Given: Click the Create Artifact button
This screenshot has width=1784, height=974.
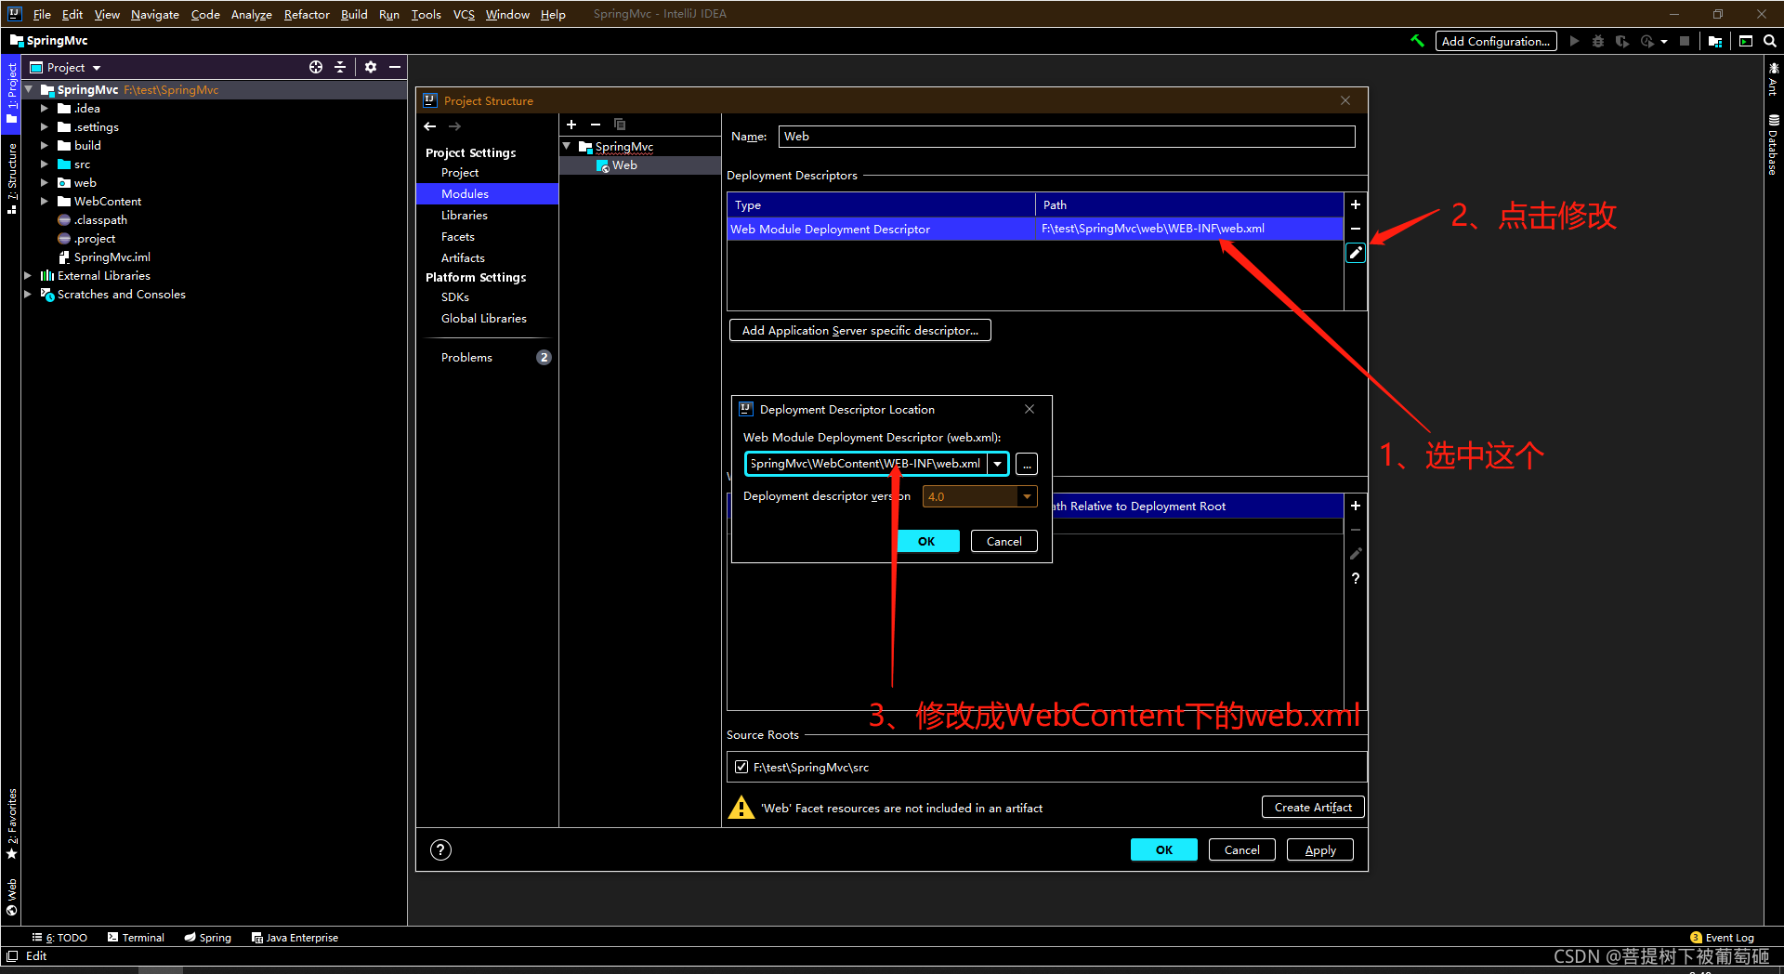Looking at the screenshot, I should tap(1312, 807).
